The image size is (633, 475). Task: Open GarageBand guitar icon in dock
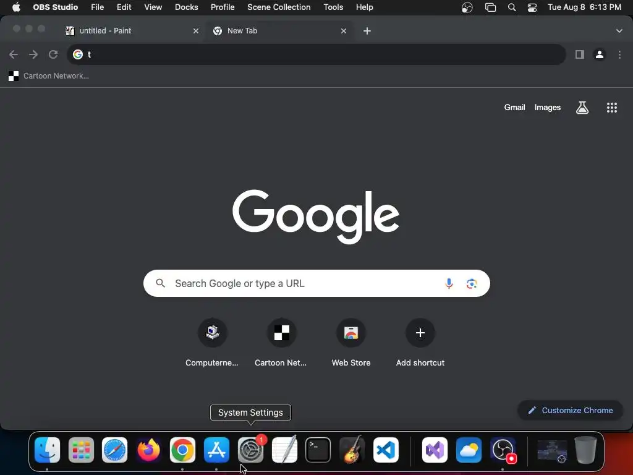coord(352,450)
